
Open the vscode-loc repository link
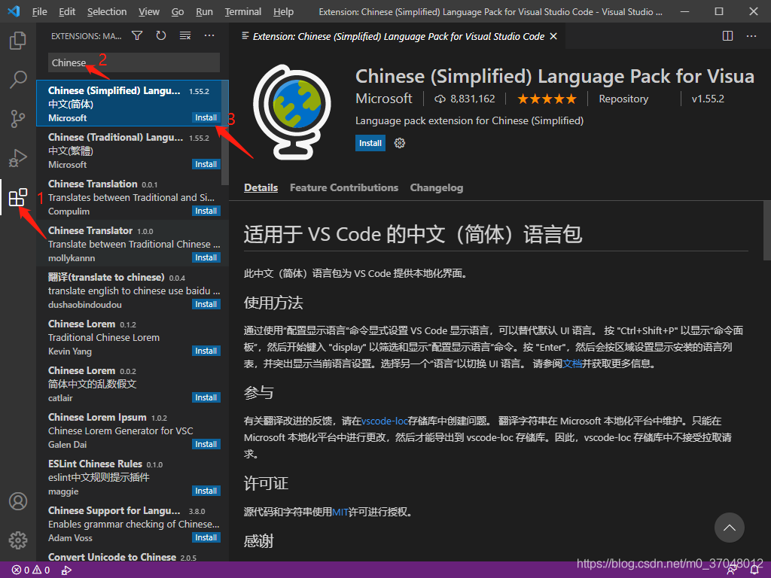pyautogui.click(x=385, y=421)
